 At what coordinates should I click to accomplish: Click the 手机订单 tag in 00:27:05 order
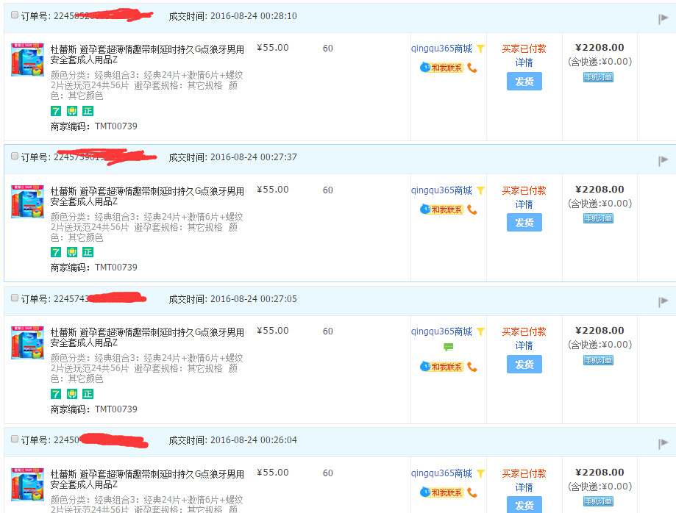tap(599, 360)
